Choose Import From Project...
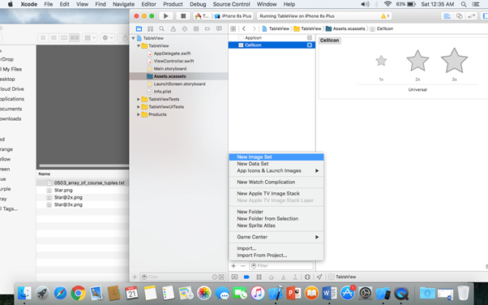Image resolution: width=488 pixels, height=305 pixels. tap(276, 256)
